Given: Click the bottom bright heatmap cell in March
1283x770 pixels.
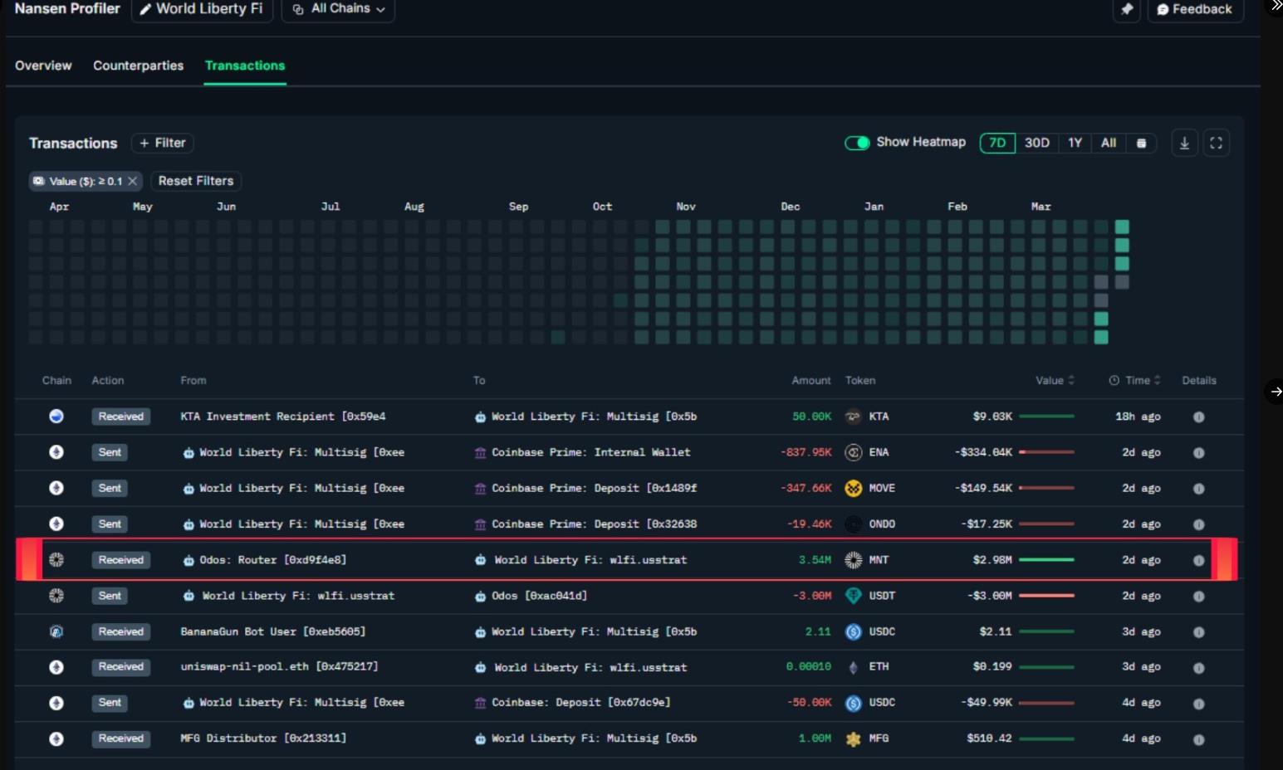Looking at the screenshot, I should point(1101,337).
